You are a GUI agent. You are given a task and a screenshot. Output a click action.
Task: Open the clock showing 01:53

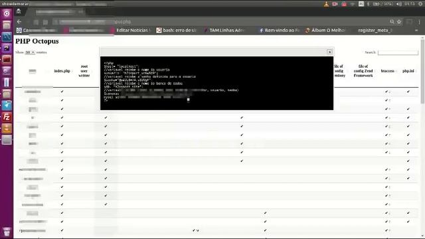pyautogui.click(x=410, y=4)
